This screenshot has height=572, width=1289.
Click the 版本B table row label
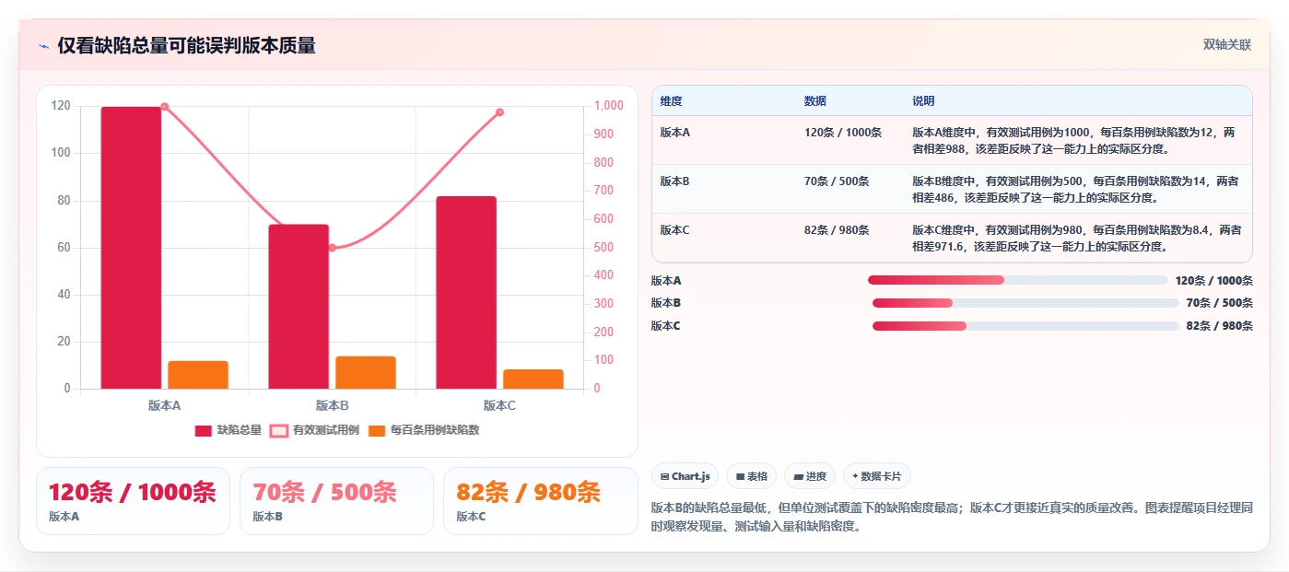coord(675,181)
